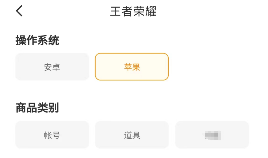Viewport: 268px width, 158px height.
Task: Select the blurred third product category option
Action: [x=212, y=135]
